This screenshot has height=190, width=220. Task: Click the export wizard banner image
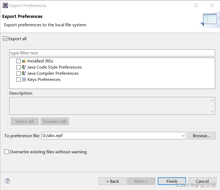[x=208, y=20]
